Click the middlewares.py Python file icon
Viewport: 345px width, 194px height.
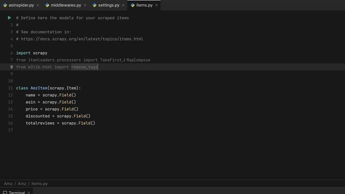pyautogui.click(x=47, y=5)
